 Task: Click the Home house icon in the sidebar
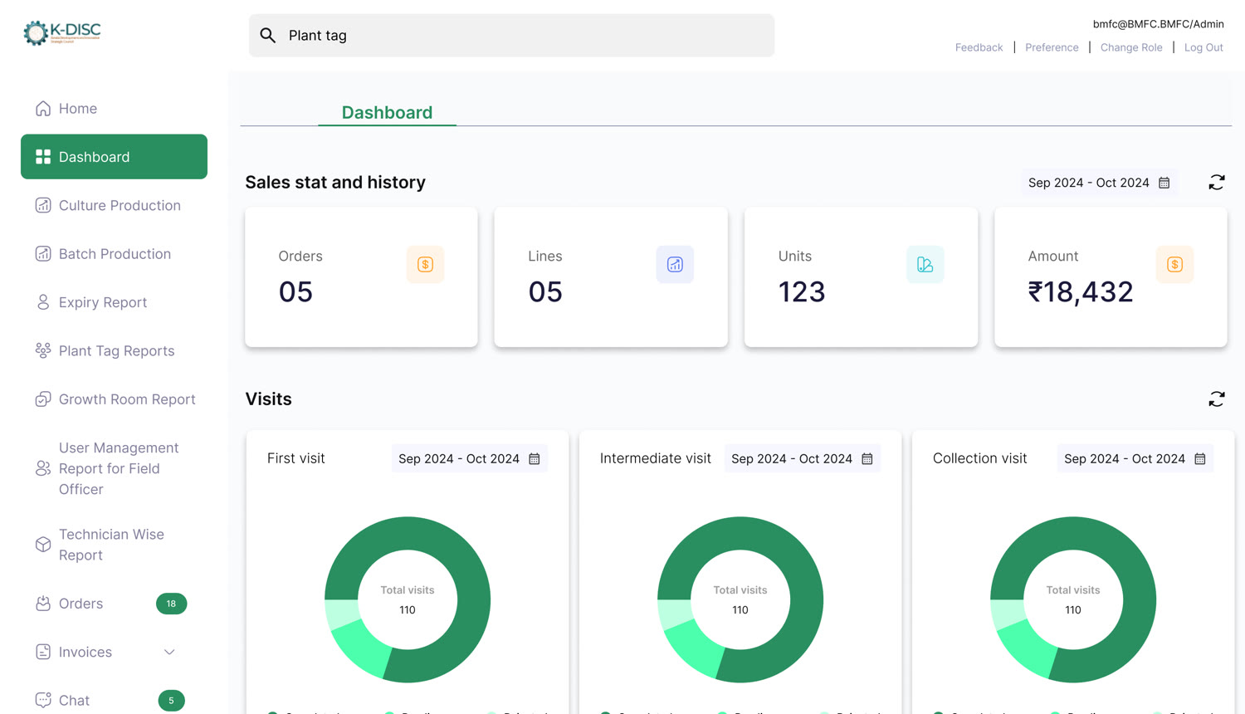pyautogui.click(x=43, y=108)
